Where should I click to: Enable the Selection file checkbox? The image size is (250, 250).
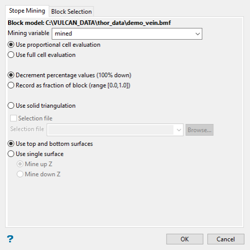[x=13, y=118]
